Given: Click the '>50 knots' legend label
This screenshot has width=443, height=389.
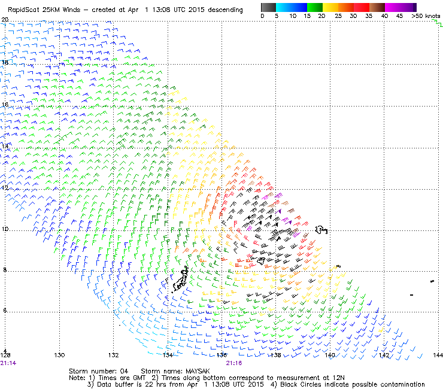Looking at the screenshot, I should pos(426,16).
